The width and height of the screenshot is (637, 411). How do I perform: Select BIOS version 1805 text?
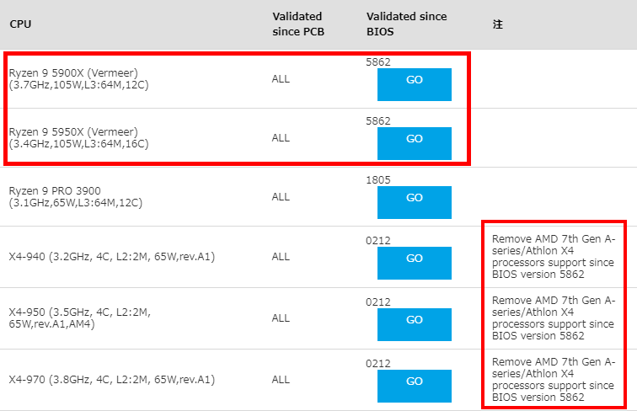pyautogui.click(x=377, y=179)
